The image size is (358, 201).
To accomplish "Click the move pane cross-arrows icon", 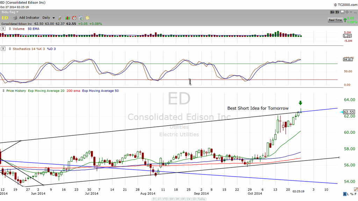I will tap(347, 12).
